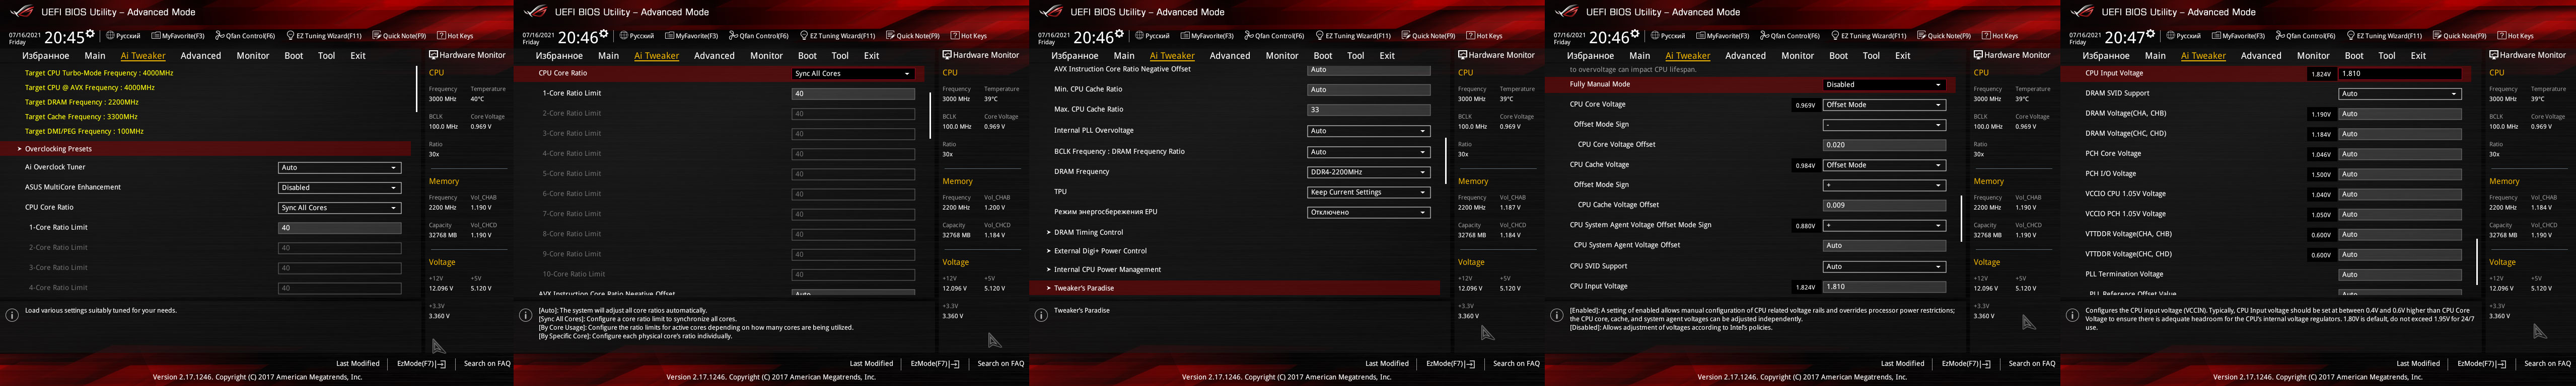The height and width of the screenshot is (386, 2576).
Task: Show Hot Keys in the screenshot showing TPU
Action: [1485, 36]
